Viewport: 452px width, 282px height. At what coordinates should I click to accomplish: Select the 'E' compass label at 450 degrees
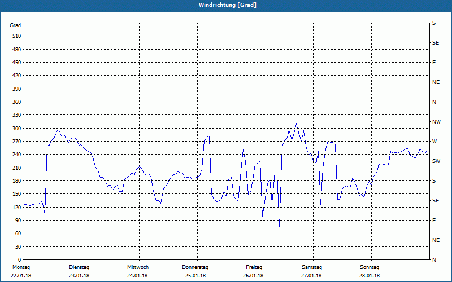pyautogui.click(x=434, y=63)
